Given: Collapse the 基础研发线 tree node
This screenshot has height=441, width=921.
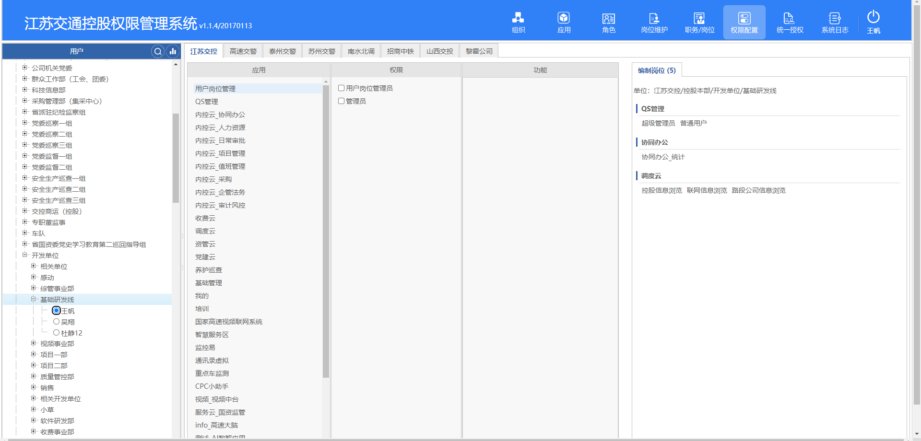Looking at the screenshot, I should click(x=34, y=299).
